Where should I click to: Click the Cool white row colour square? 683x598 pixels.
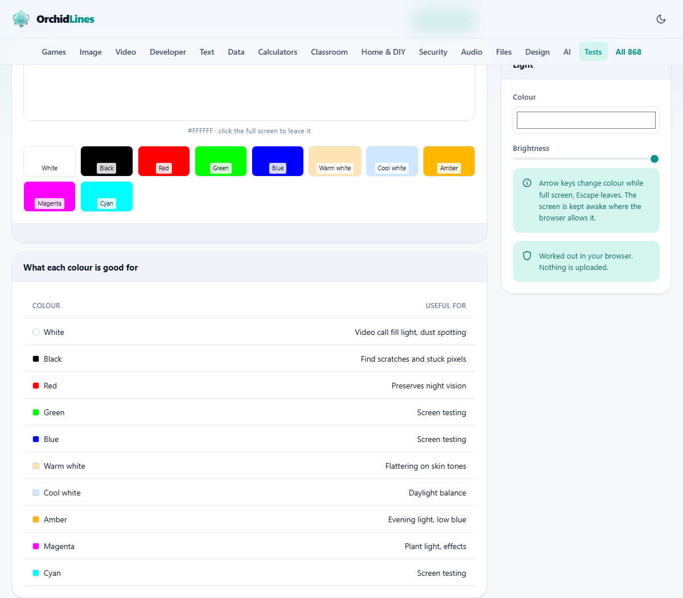tap(36, 493)
